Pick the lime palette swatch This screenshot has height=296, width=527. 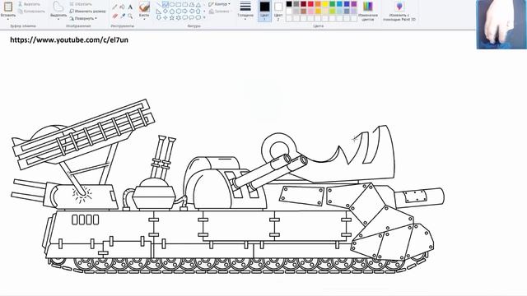(x=333, y=11)
